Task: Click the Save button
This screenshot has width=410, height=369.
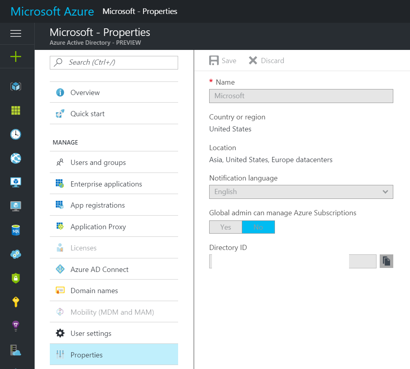Action: point(223,61)
